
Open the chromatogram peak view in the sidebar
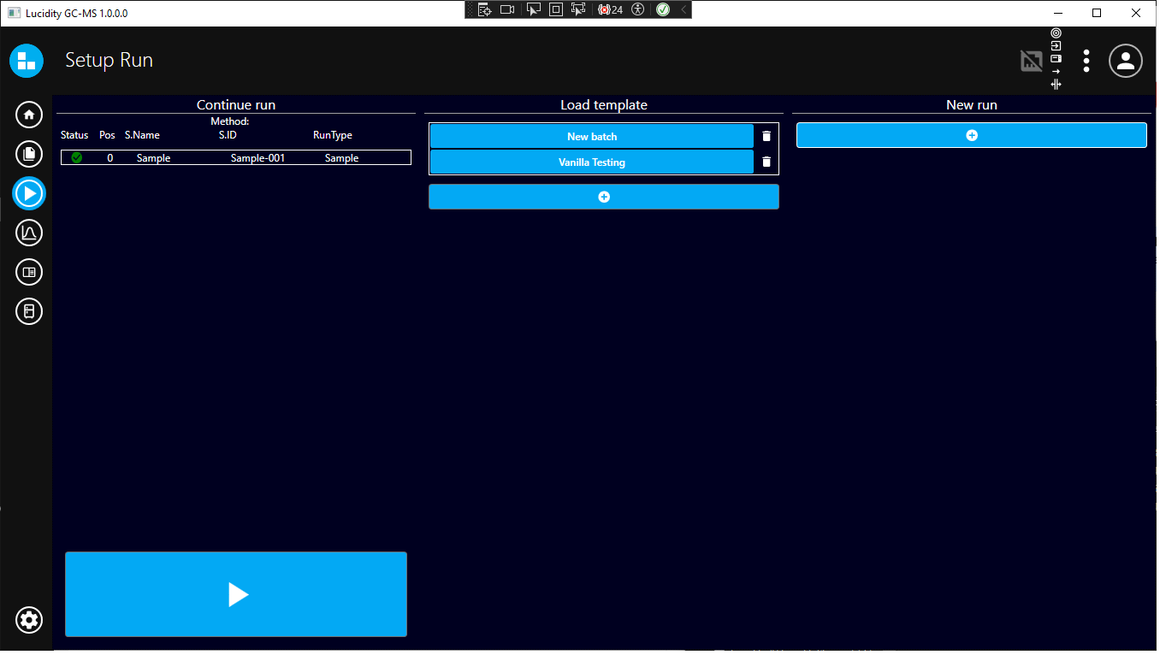[x=29, y=233]
